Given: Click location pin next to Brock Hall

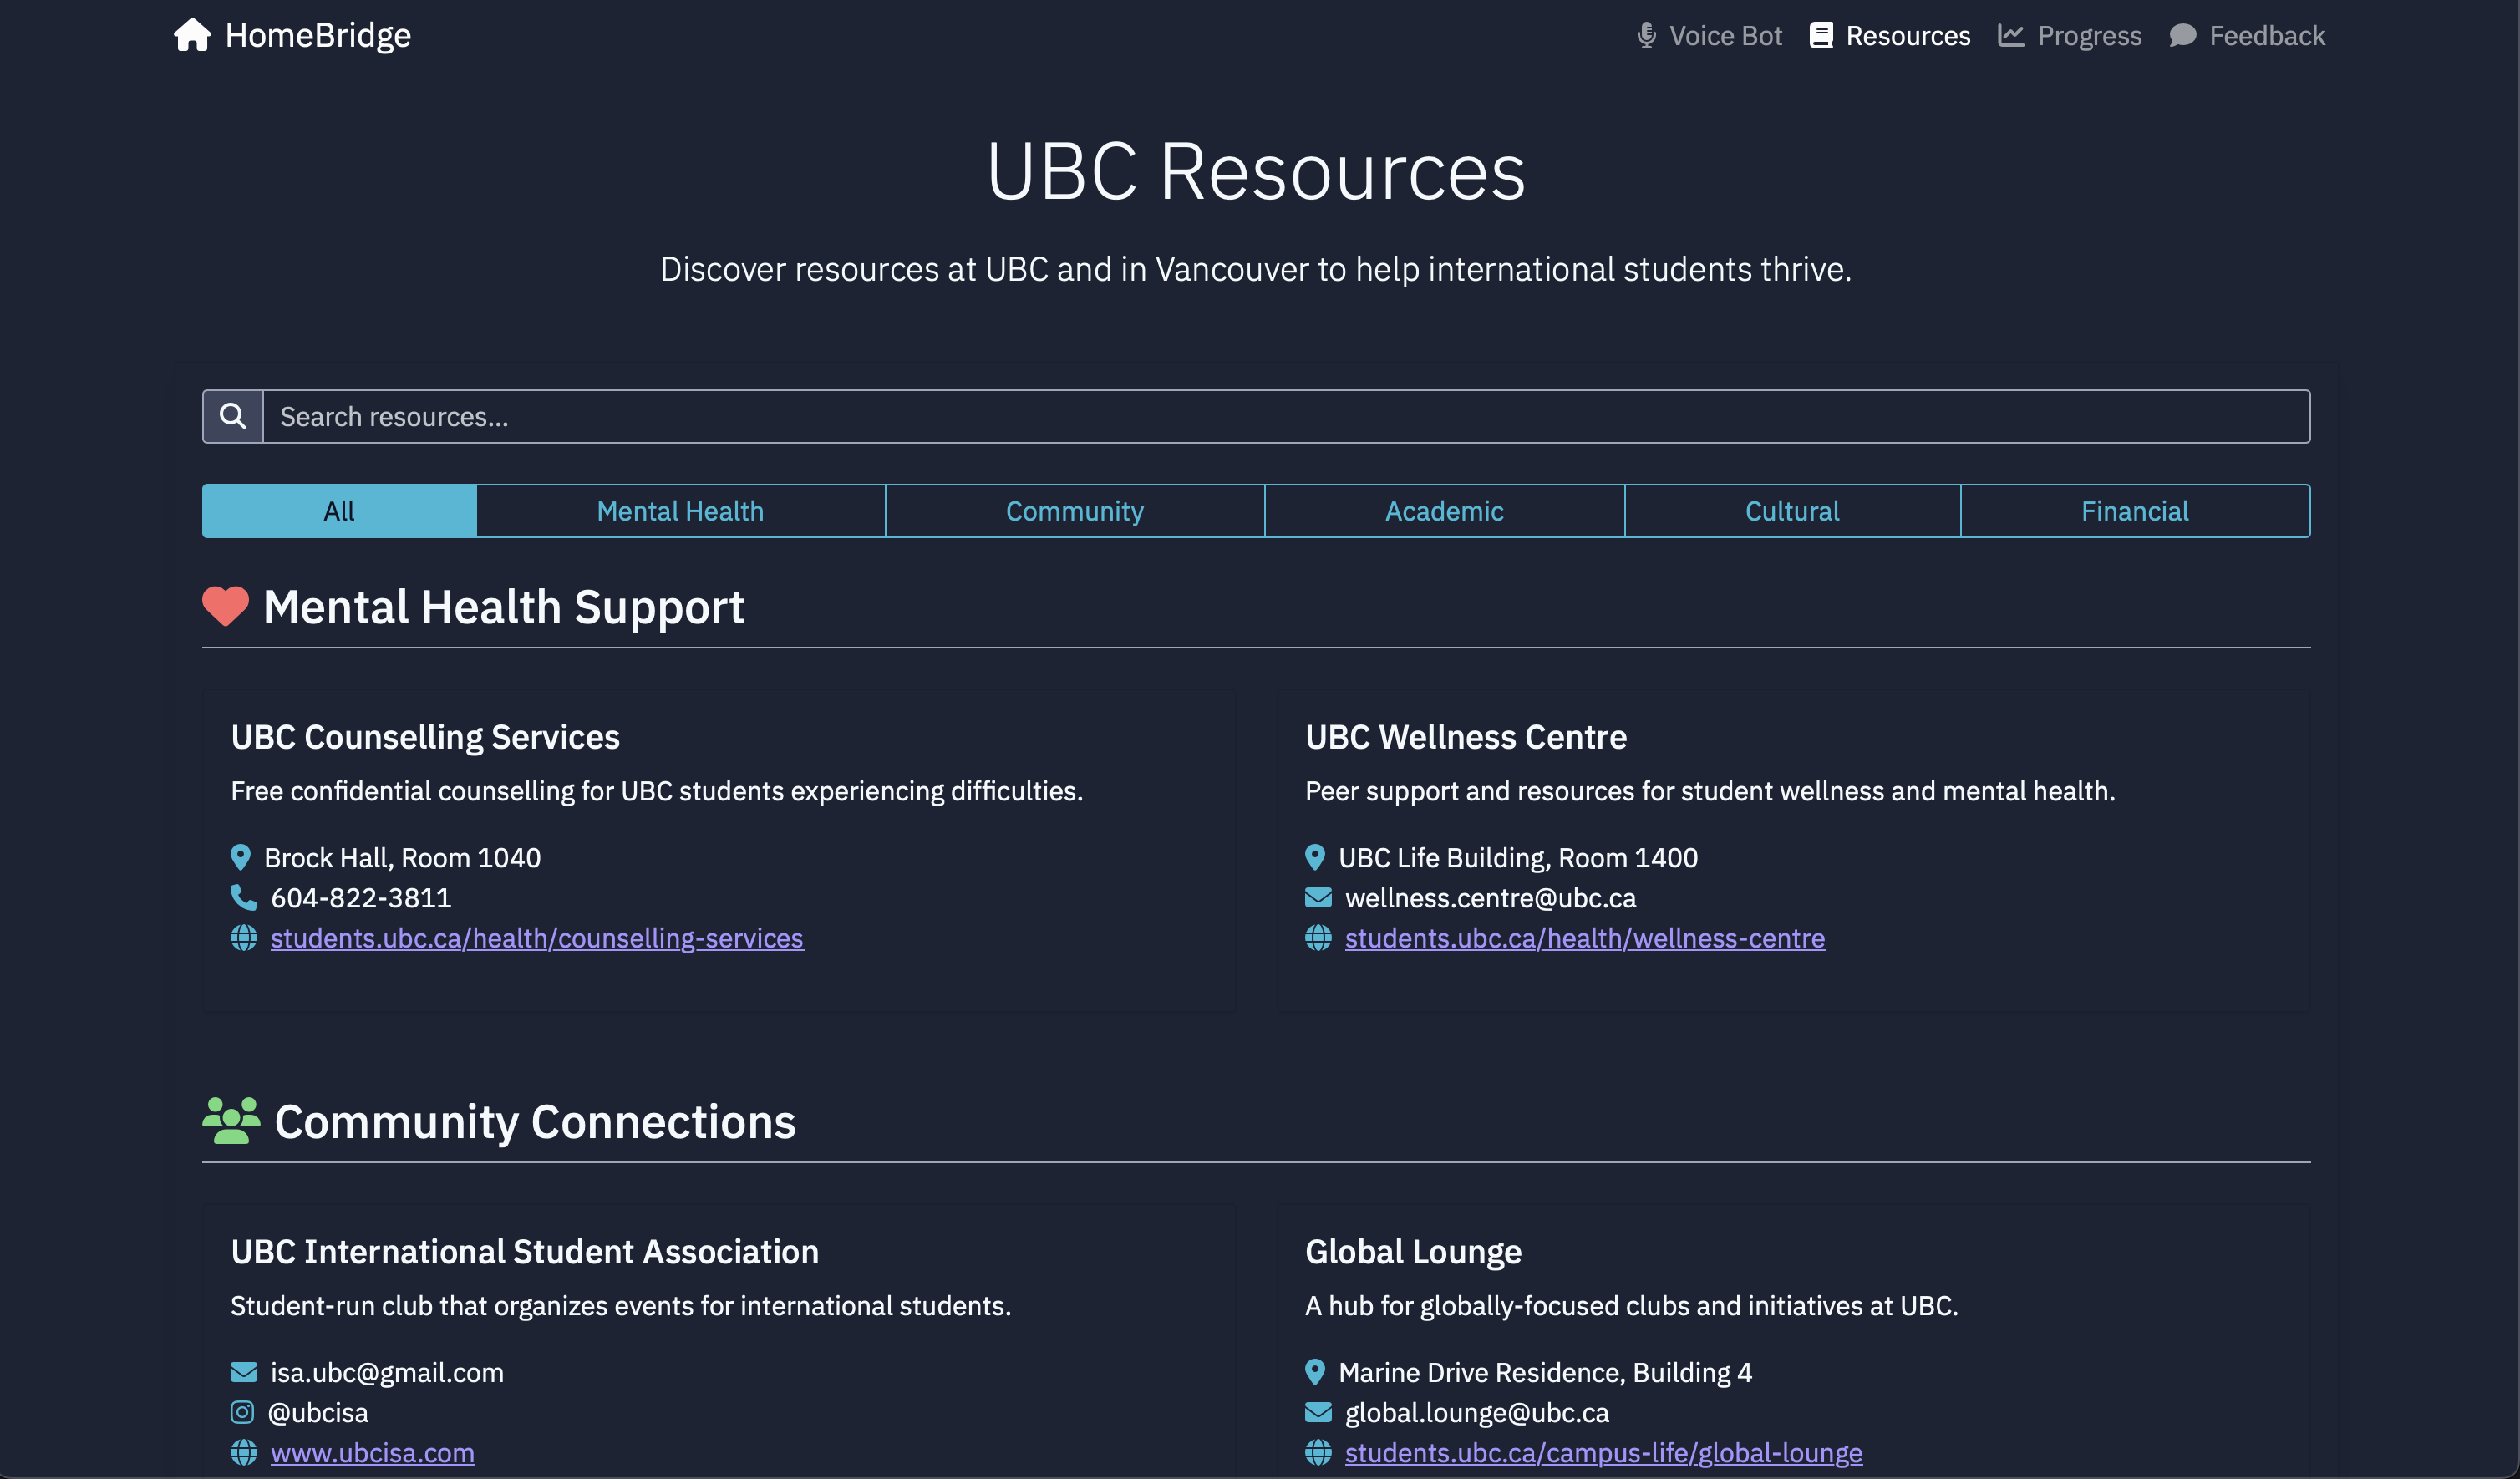Looking at the screenshot, I should (x=240, y=857).
